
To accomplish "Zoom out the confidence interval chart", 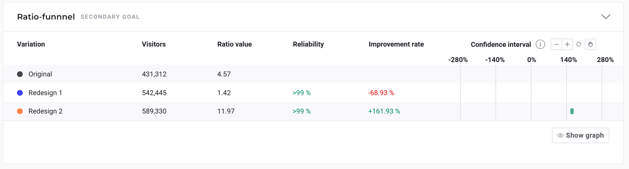I will point(556,44).
